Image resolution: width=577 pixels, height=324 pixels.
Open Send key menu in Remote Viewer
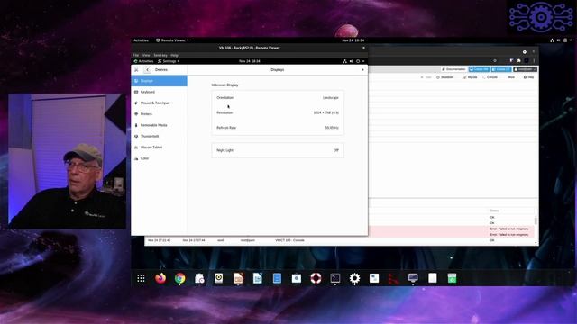[160, 55]
